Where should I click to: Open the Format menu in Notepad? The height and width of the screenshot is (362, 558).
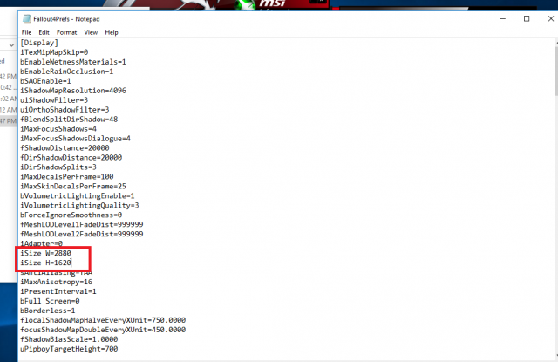(66, 32)
